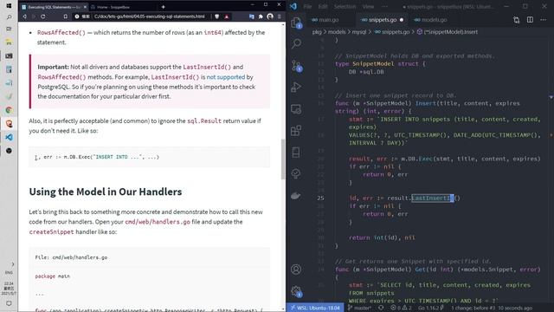The image size is (554, 312).
Task: Open the Selection menu in VS Code
Action: tap(345, 6)
